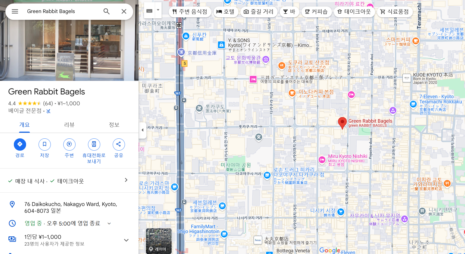
Task: Filter map by 바
Action: click(x=289, y=12)
